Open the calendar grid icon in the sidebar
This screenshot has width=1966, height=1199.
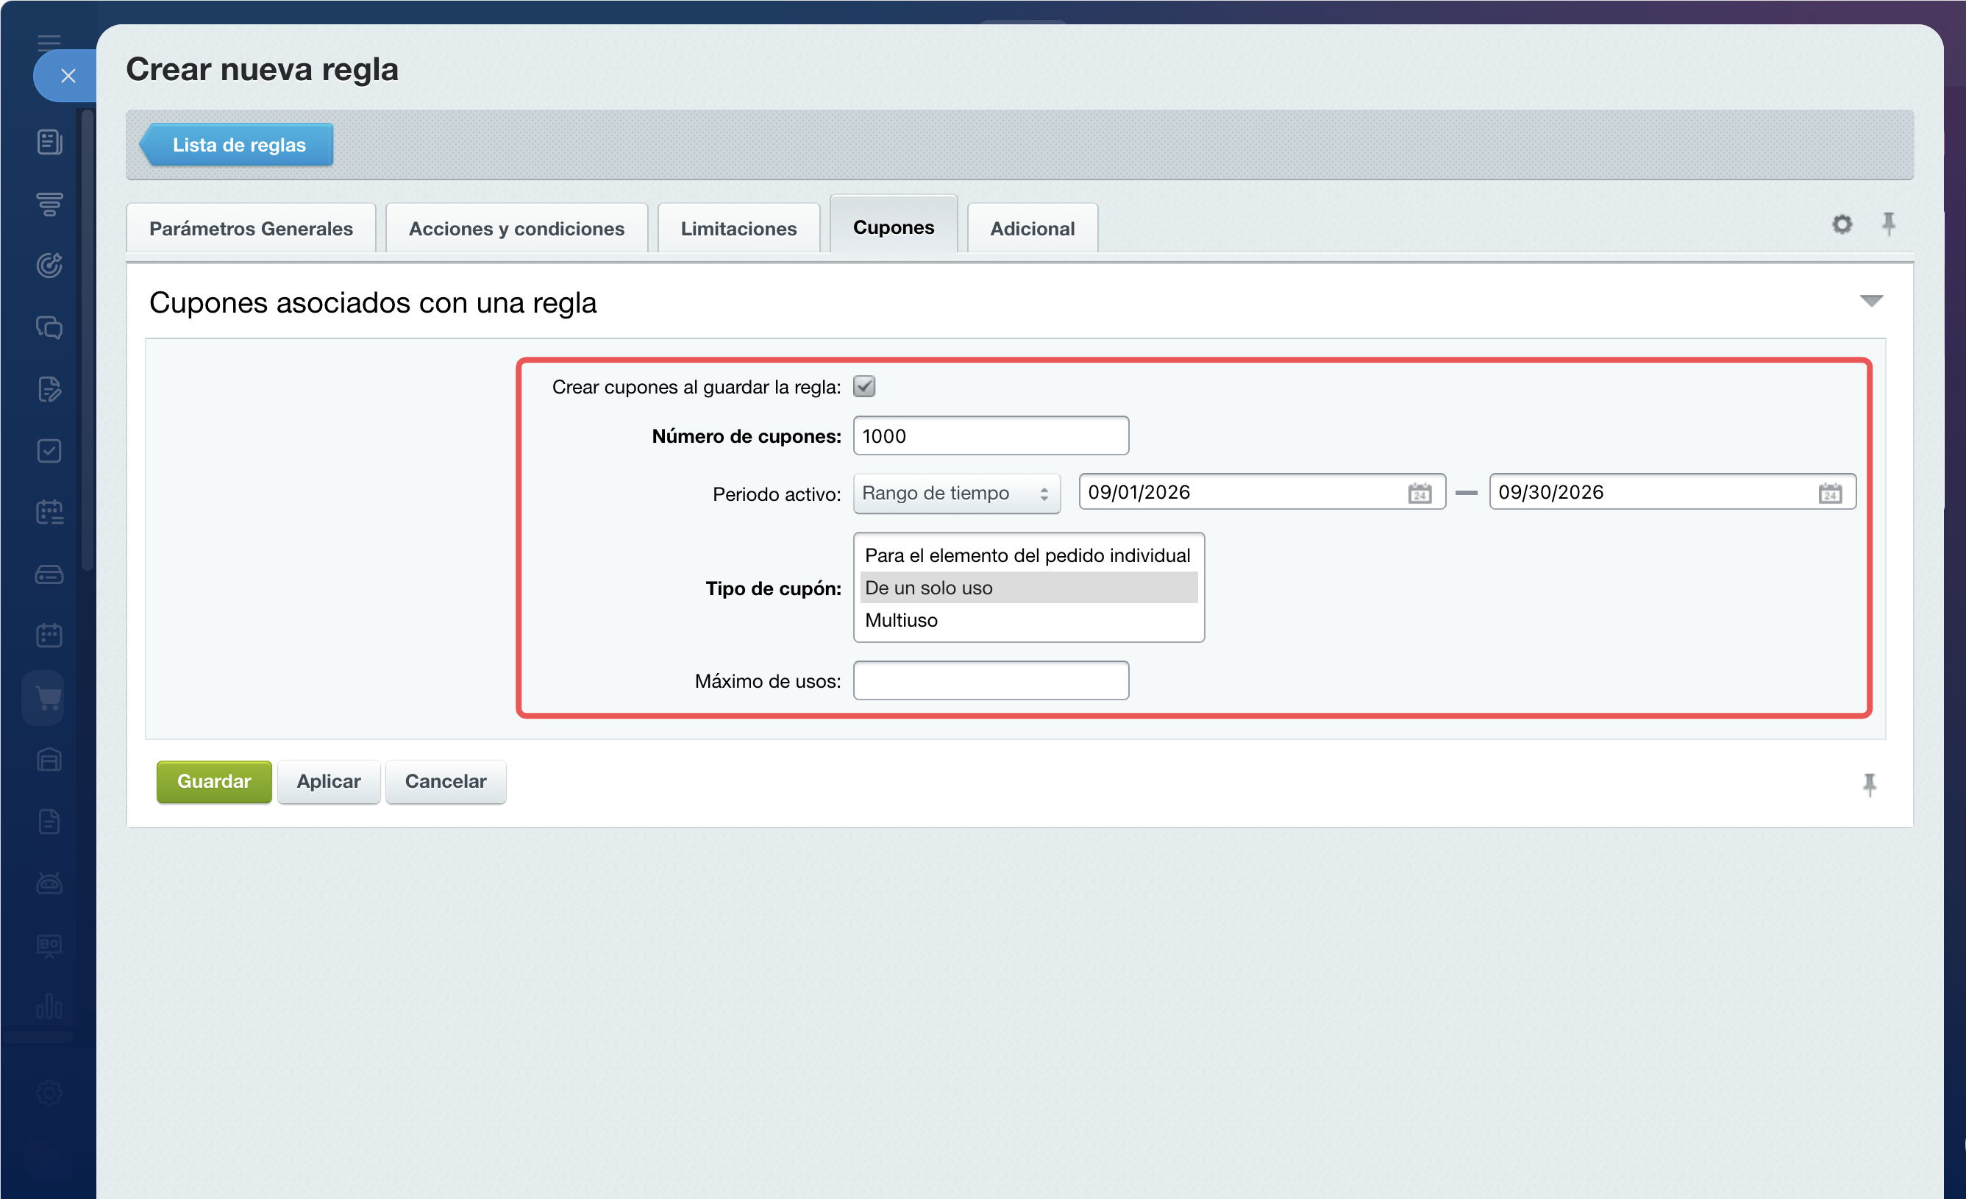tap(49, 636)
